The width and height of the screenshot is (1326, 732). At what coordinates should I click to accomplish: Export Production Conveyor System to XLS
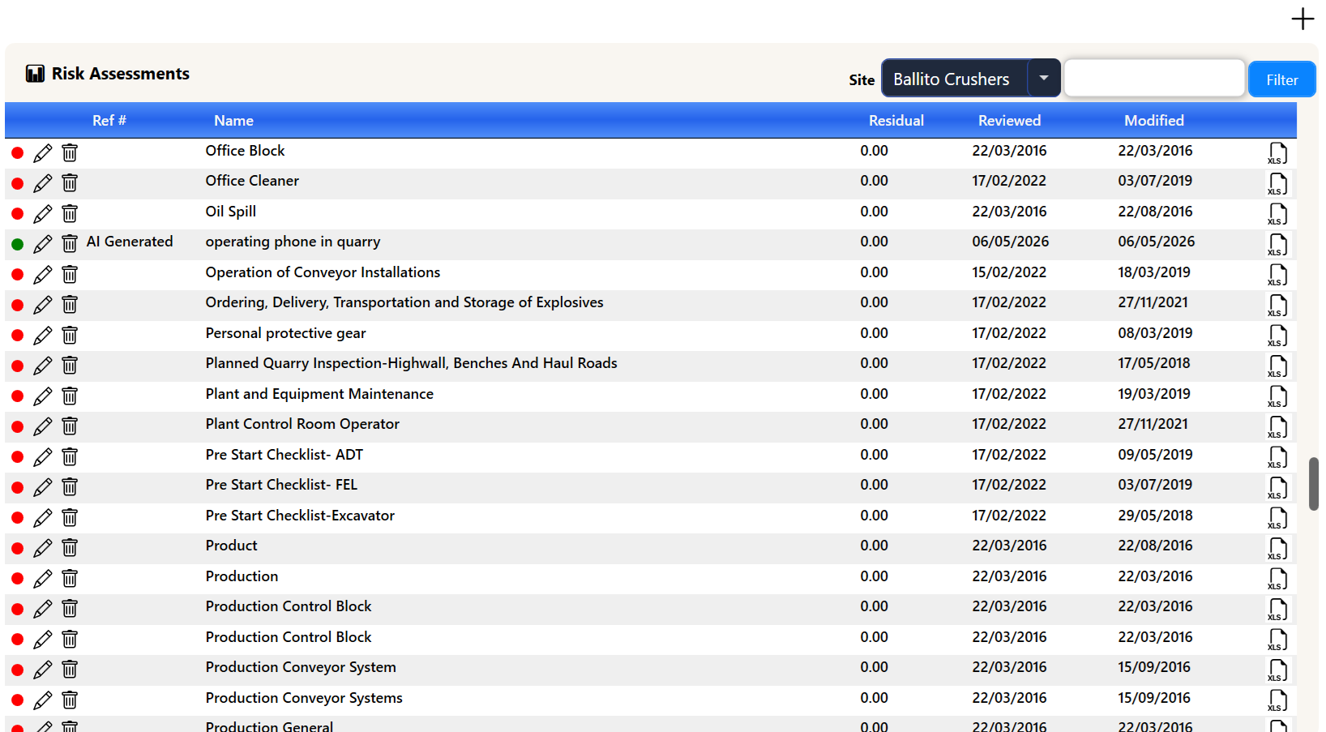1277,670
